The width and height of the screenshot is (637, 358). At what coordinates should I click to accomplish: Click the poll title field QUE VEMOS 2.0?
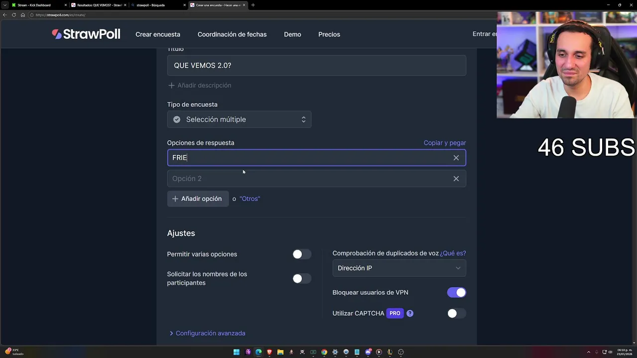(317, 66)
